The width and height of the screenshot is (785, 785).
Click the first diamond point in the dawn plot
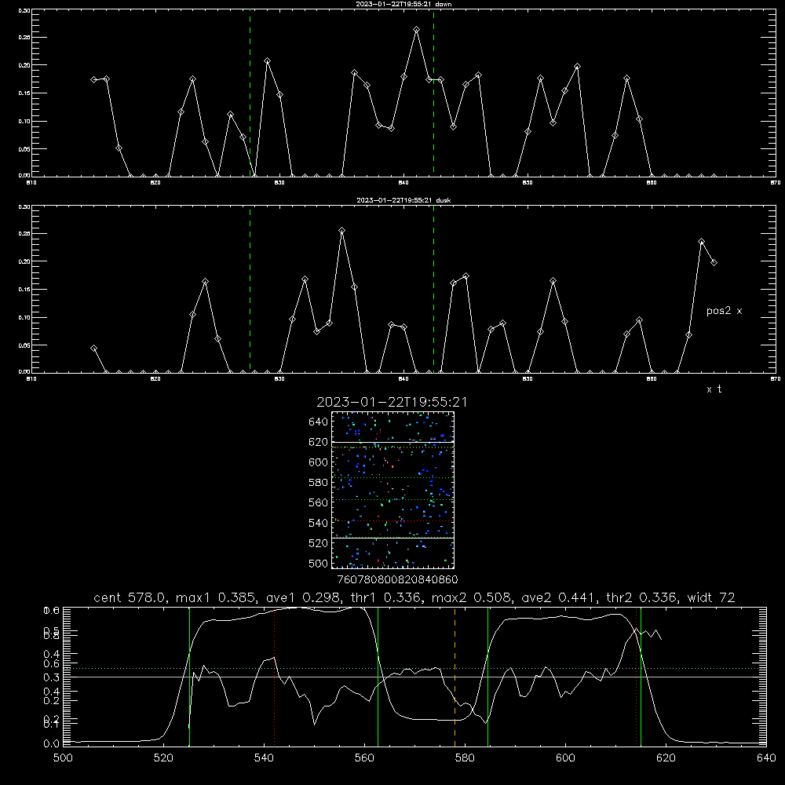point(94,80)
